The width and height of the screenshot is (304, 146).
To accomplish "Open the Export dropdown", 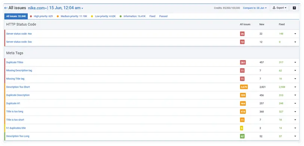I will click(x=279, y=8).
